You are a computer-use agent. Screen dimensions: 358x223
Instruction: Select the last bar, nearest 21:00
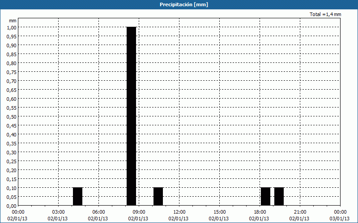point(279,197)
